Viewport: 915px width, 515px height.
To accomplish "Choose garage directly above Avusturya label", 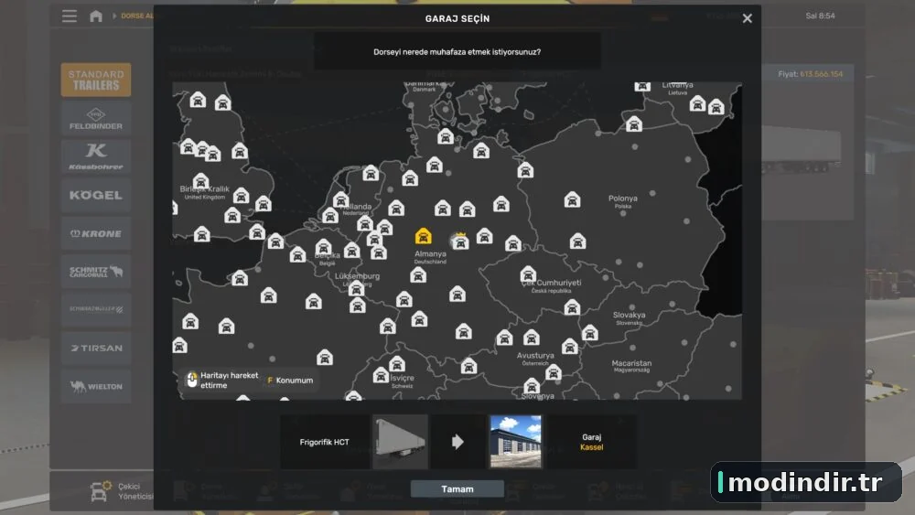I will click(531, 338).
